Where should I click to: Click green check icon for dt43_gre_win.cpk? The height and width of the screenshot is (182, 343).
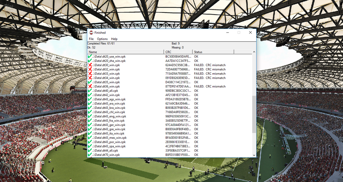pos(90,129)
